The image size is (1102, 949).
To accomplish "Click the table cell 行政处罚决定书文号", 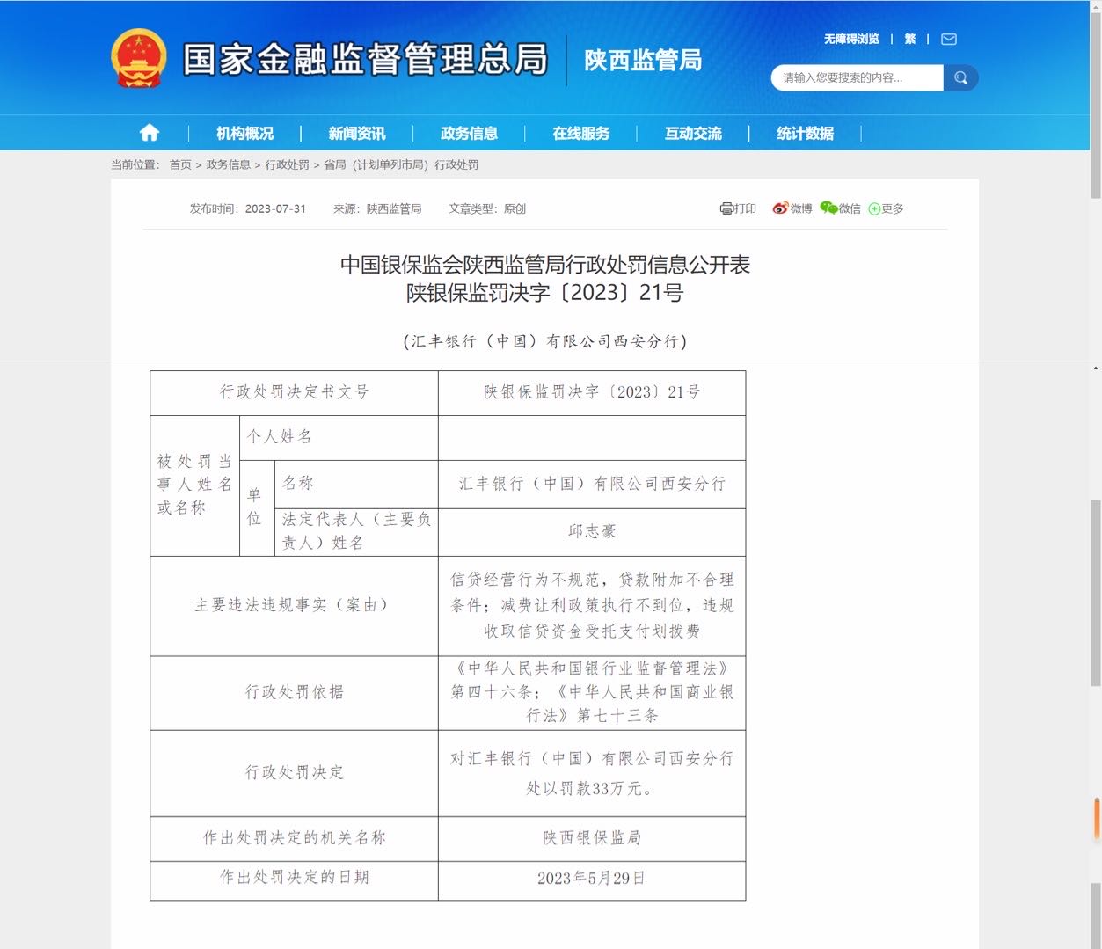I will pos(294,392).
